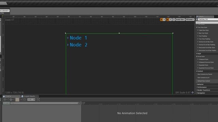Viewport: 218px width, 122px height.
Task: Collapse the Arrow Style section
Action: tap(197, 57)
